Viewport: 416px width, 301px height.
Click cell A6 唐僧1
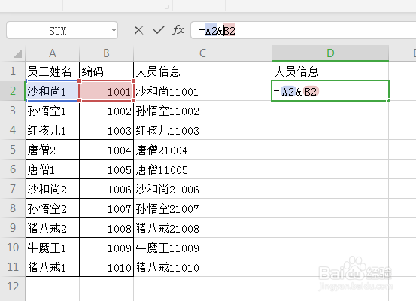[x=53, y=169]
